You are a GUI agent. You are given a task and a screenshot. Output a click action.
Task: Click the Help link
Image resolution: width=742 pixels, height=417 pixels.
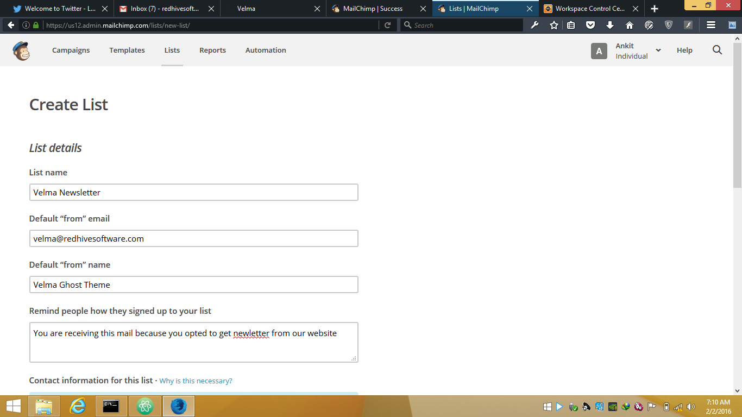684,50
